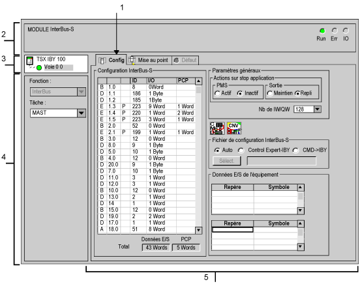Select row 1.2 with ID 185
This screenshot has height=286, width=360.
[147, 100]
